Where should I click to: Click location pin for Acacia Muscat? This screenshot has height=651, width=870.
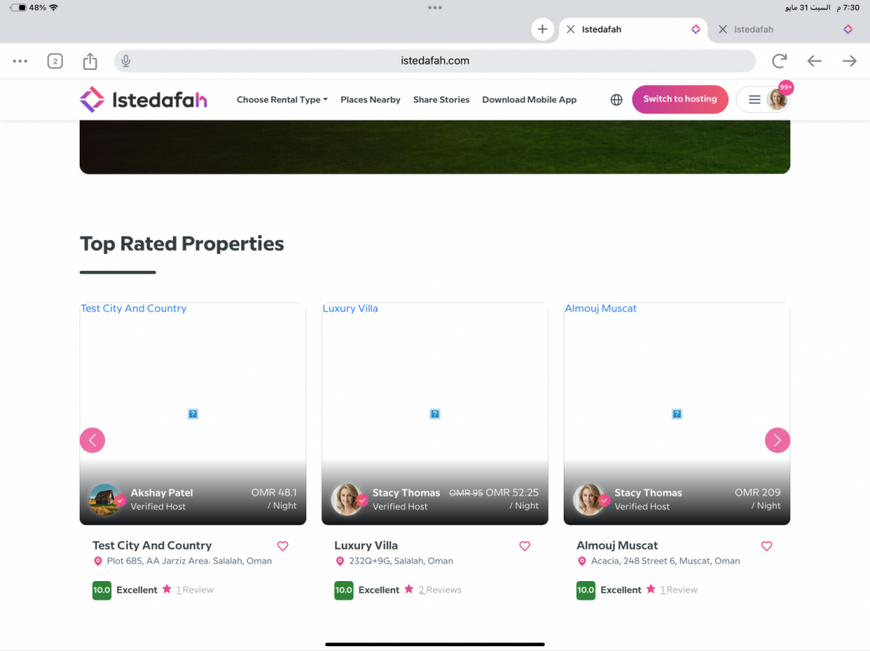click(x=582, y=561)
